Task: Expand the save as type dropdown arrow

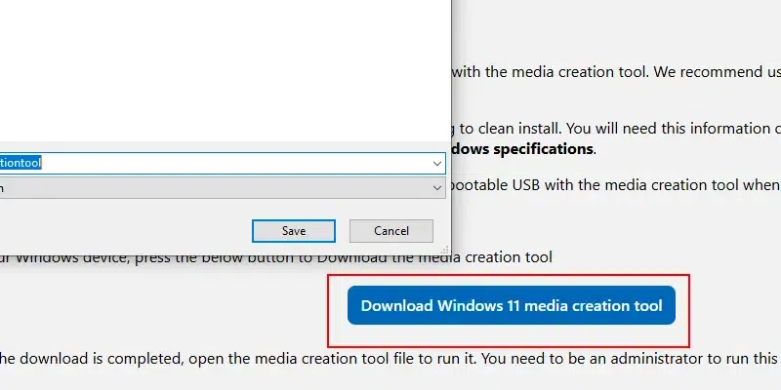Action: (x=436, y=188)
